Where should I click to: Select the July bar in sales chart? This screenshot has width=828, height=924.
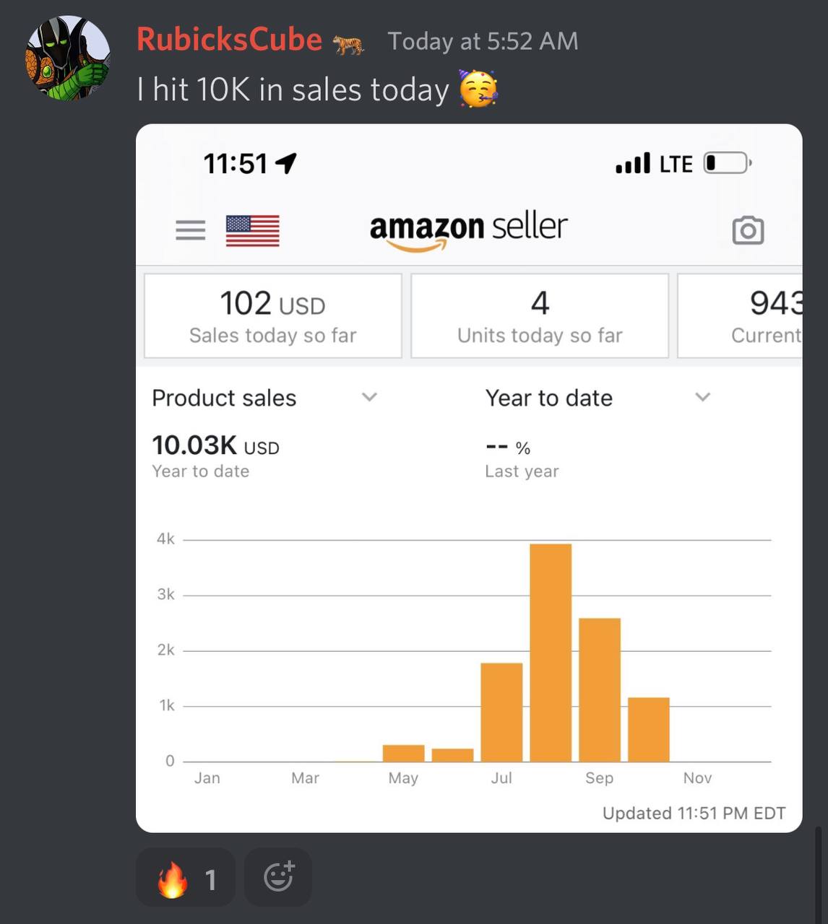pos(501,712)
